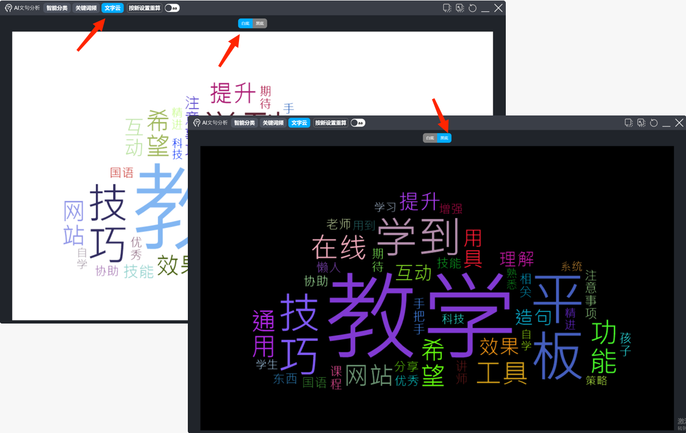Click the AI brain logo in the back window
The height and width of the screenshot is (433, 686).
pyautogui.click(x=9, y=8)
